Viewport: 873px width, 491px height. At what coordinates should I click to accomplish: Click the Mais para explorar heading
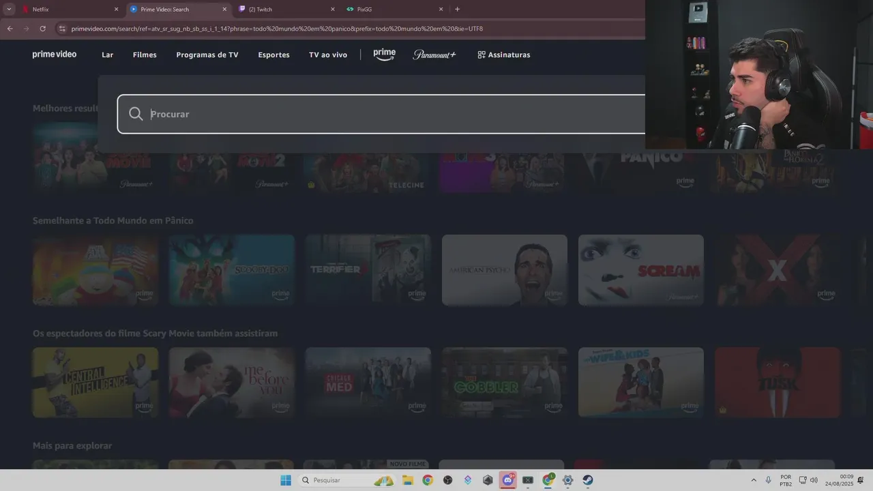[x=72, y=445]
